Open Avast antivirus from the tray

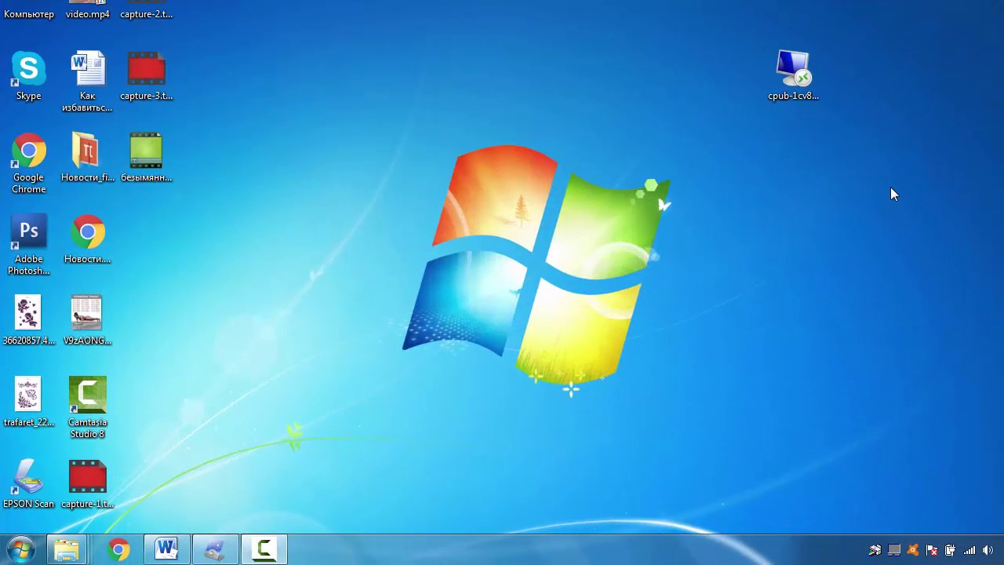913,550
